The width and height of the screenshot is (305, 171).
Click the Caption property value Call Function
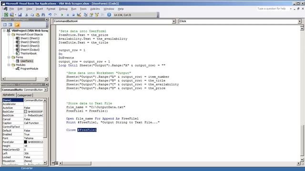[x=33, y=123]
